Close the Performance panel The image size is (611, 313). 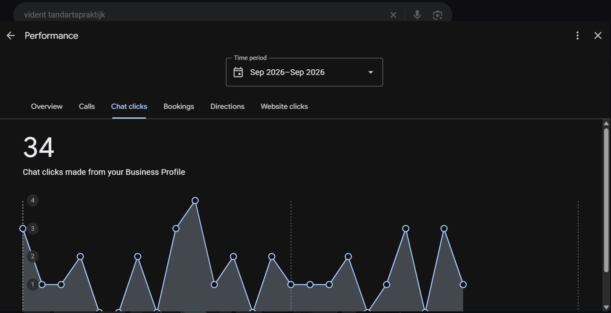point(598,35)
